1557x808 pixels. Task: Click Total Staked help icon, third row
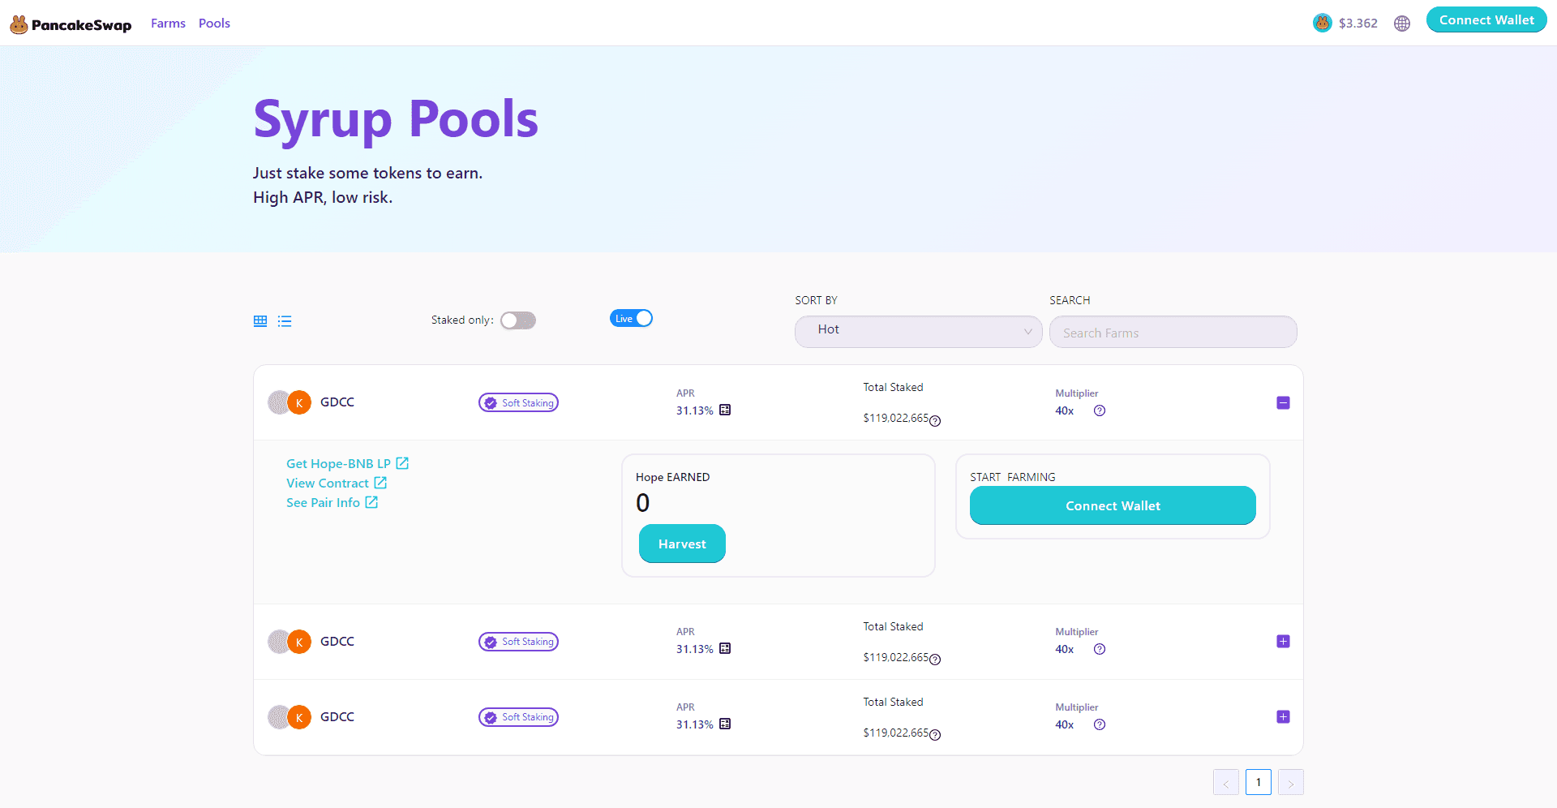coord(935,735)
